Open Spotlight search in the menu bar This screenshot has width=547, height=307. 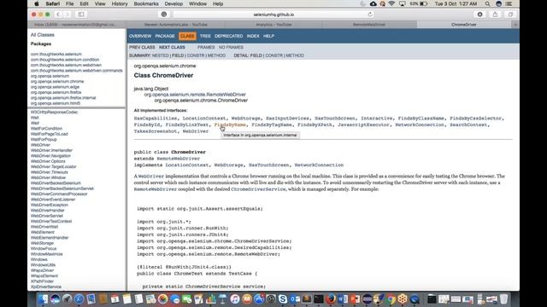(x=487, y=3)
